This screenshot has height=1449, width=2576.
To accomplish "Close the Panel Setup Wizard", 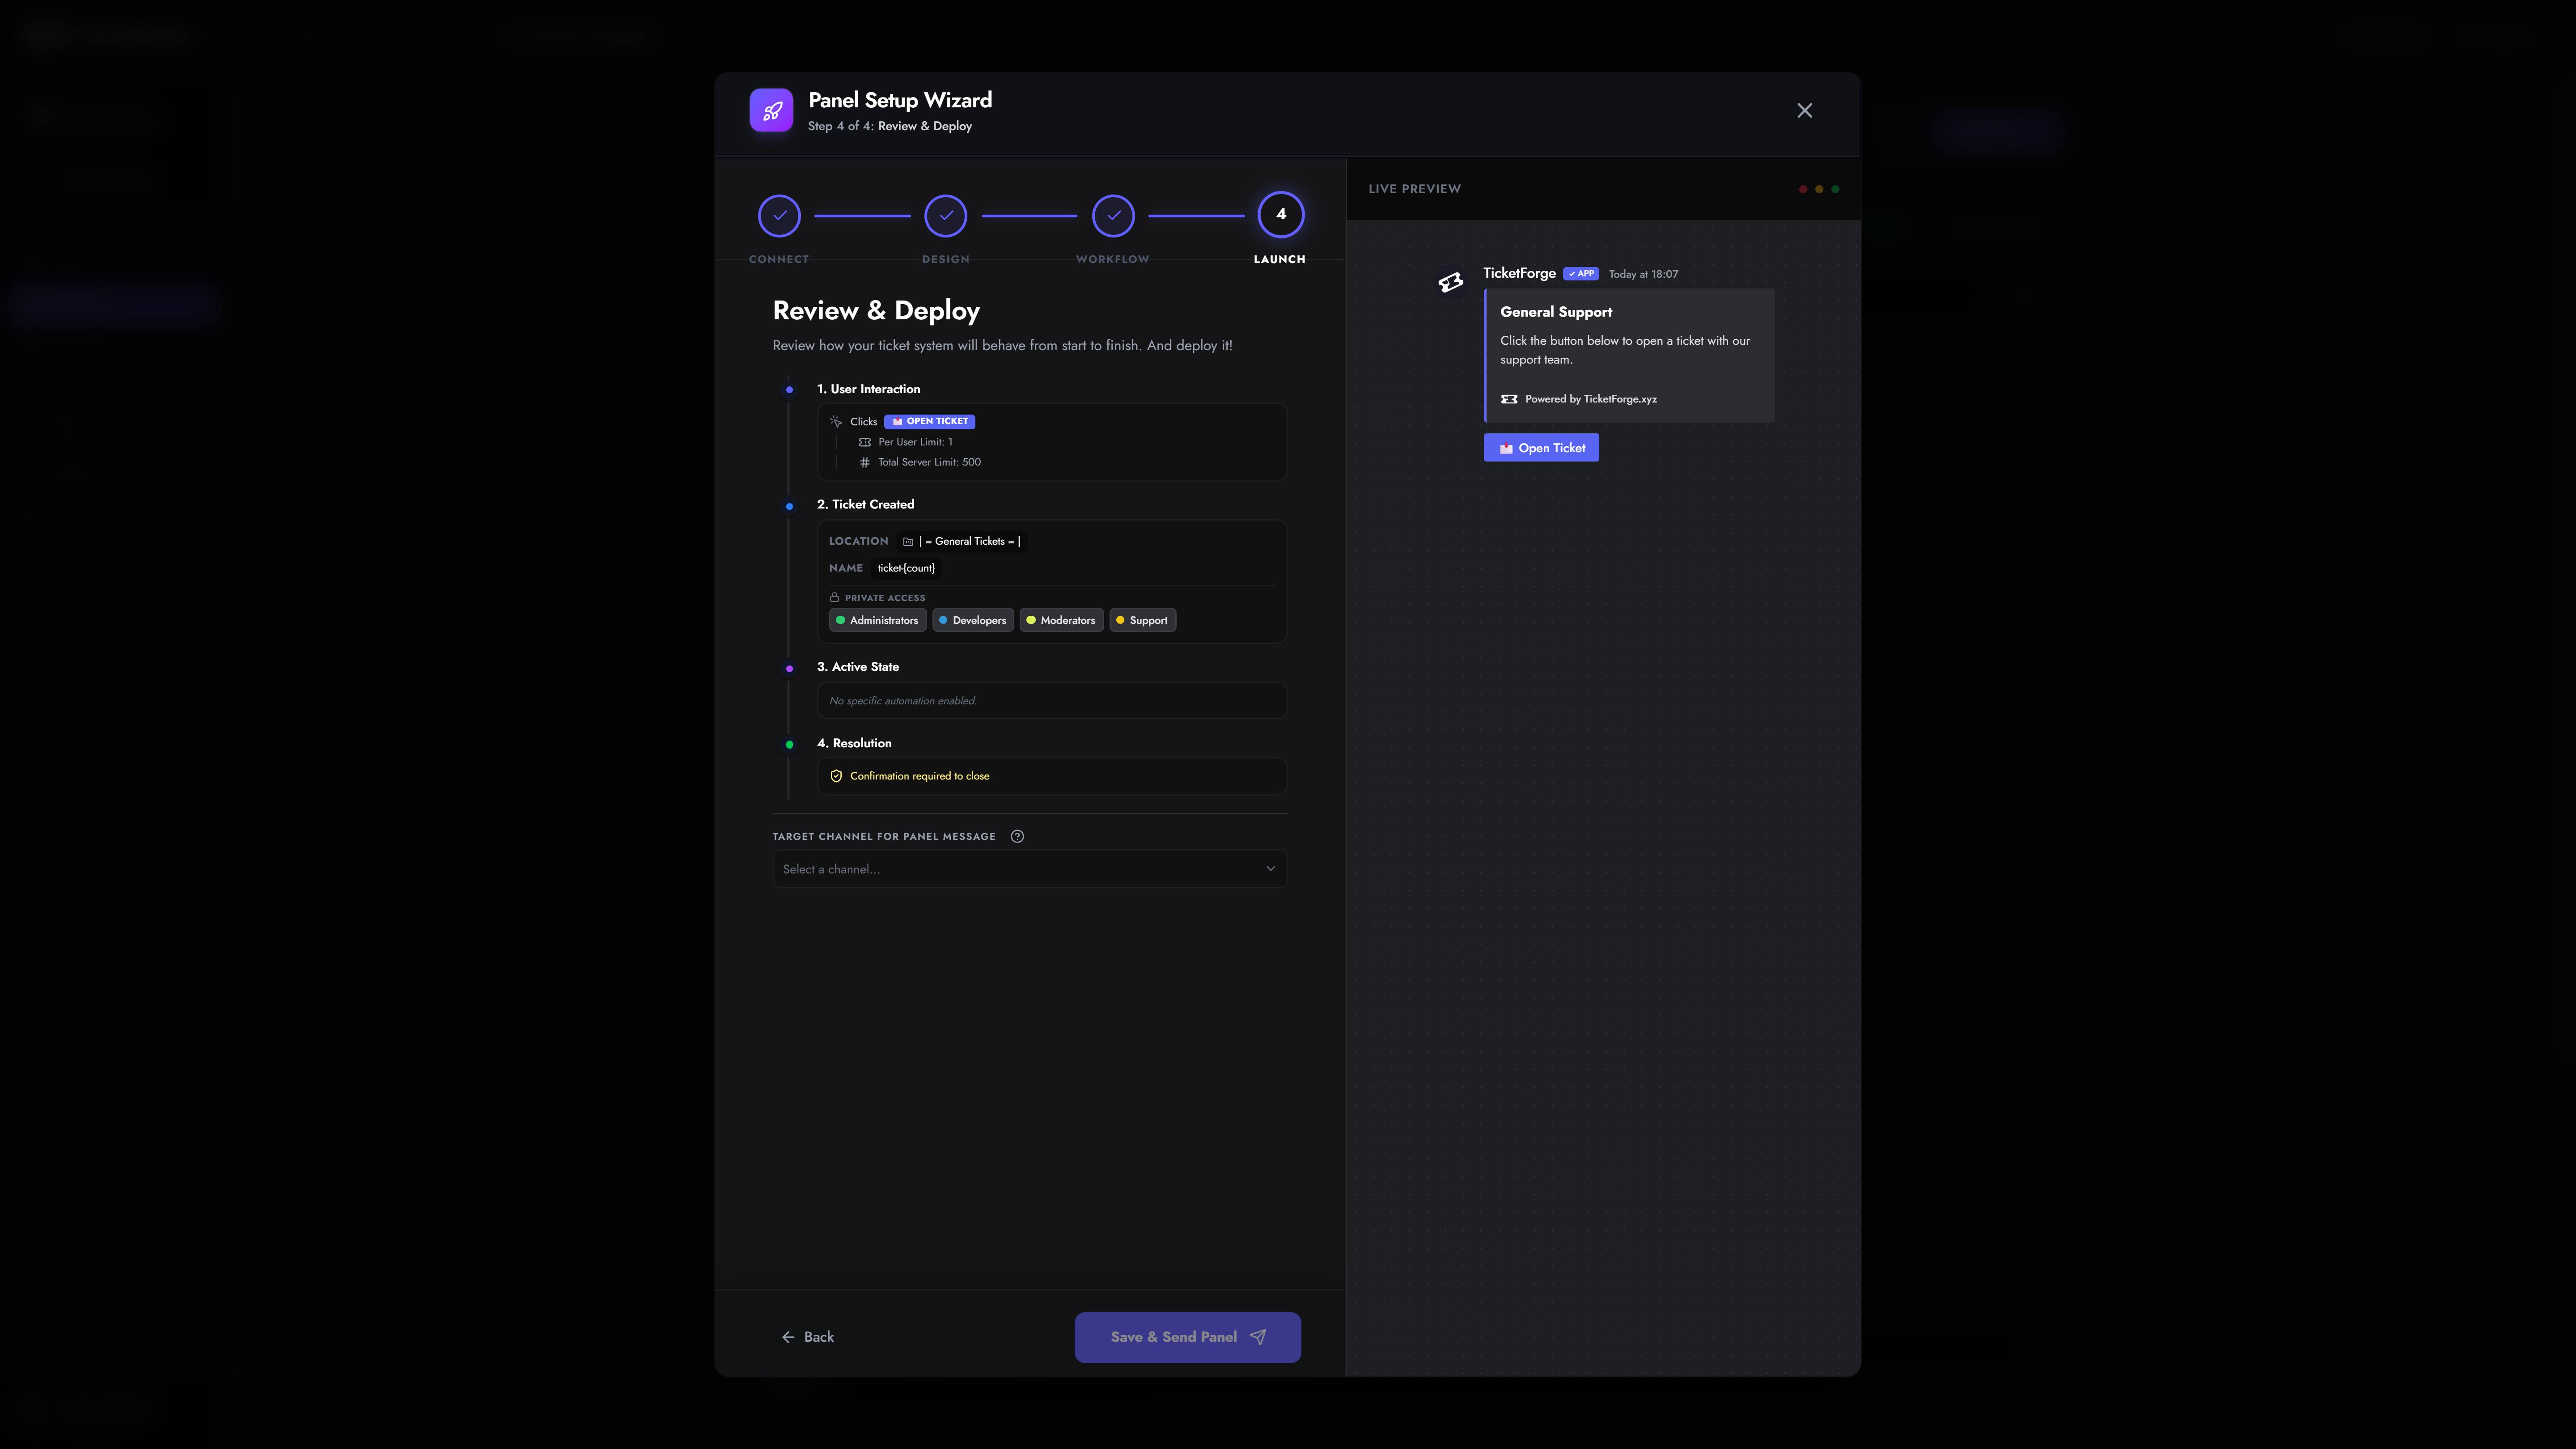I will coord(1804,111).
